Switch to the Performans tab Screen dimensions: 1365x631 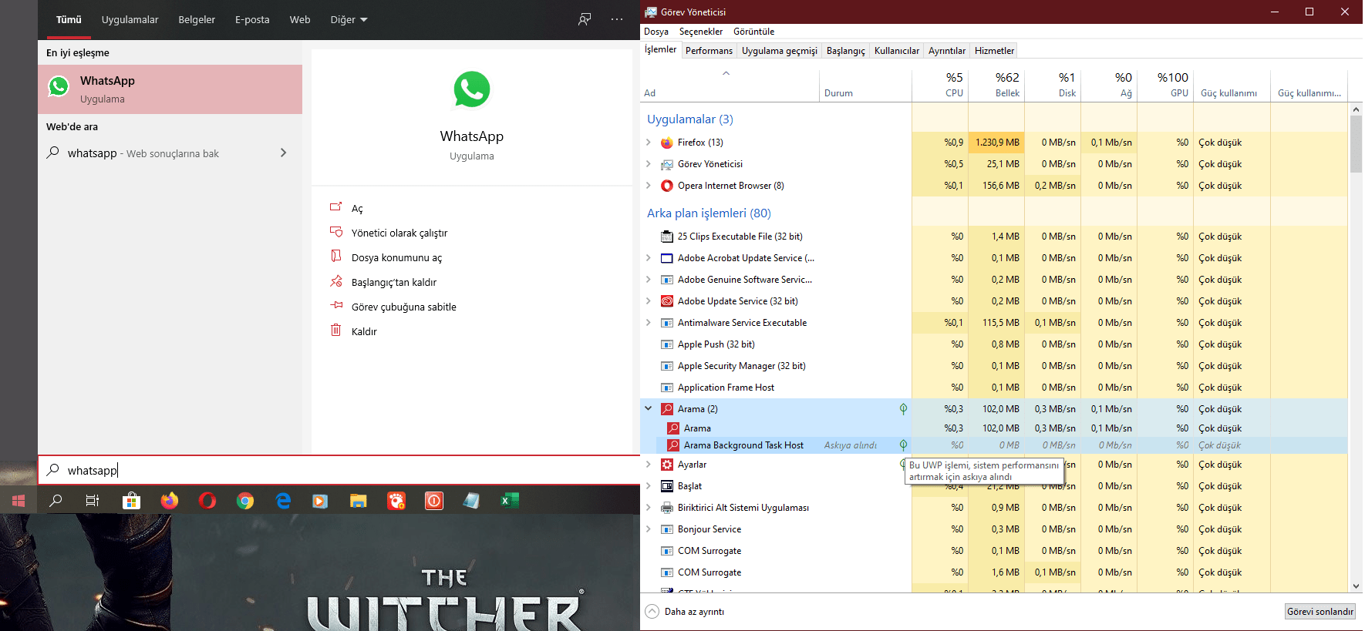click(709, 51)
